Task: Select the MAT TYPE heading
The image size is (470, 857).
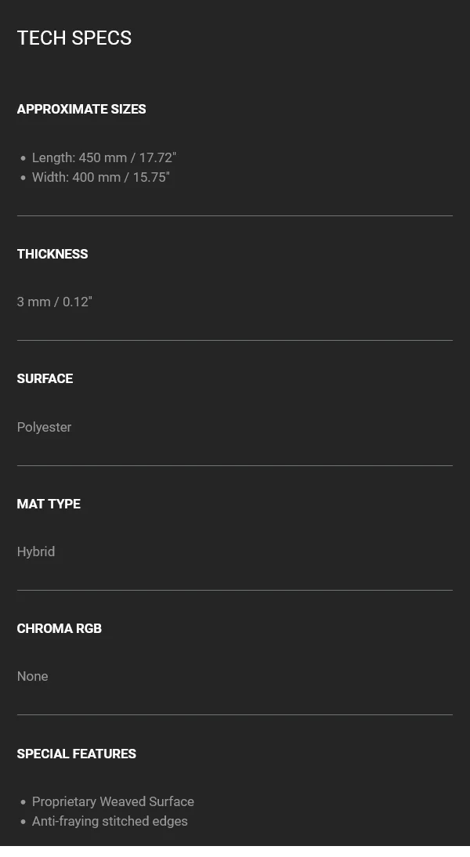Action: pos(49,504)
